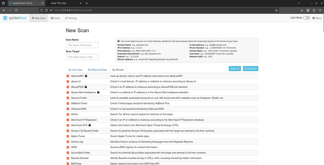
Task: Click the BGPView module name
Action: pyautogui.click(x=76, y=163)
